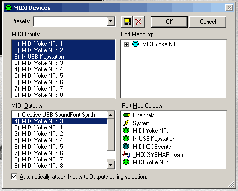Select 'MIDI Yoke NT: 2' label in Port Map Objects
Screen dimensions: 238x191
(153, 162)
